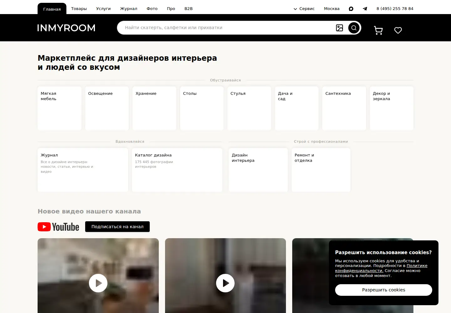
Task: Open Товары menu item
Action: (x=79, y=9)
